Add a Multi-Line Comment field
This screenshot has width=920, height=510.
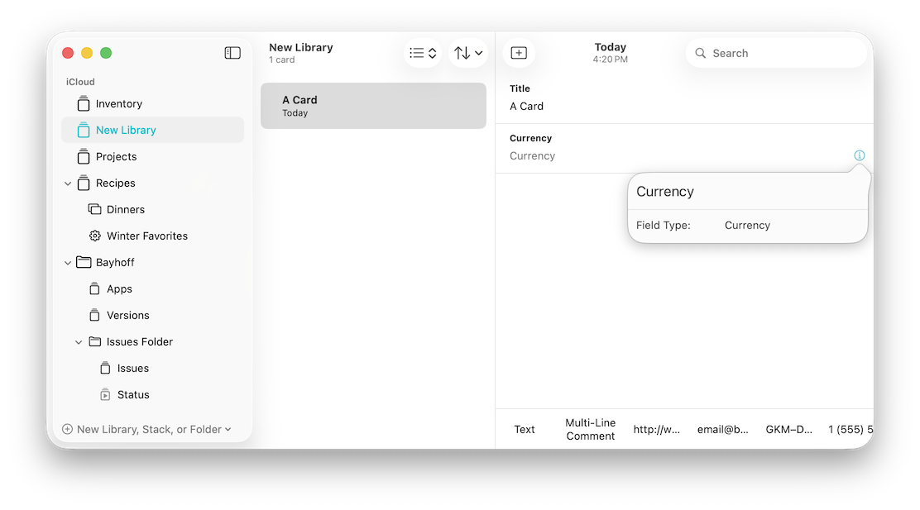589,429
